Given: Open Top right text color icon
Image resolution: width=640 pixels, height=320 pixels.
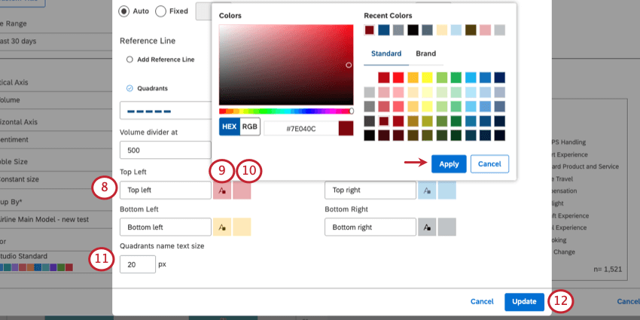Looking at the screenshot, I should pyautogui.click(x=427, y=190).
